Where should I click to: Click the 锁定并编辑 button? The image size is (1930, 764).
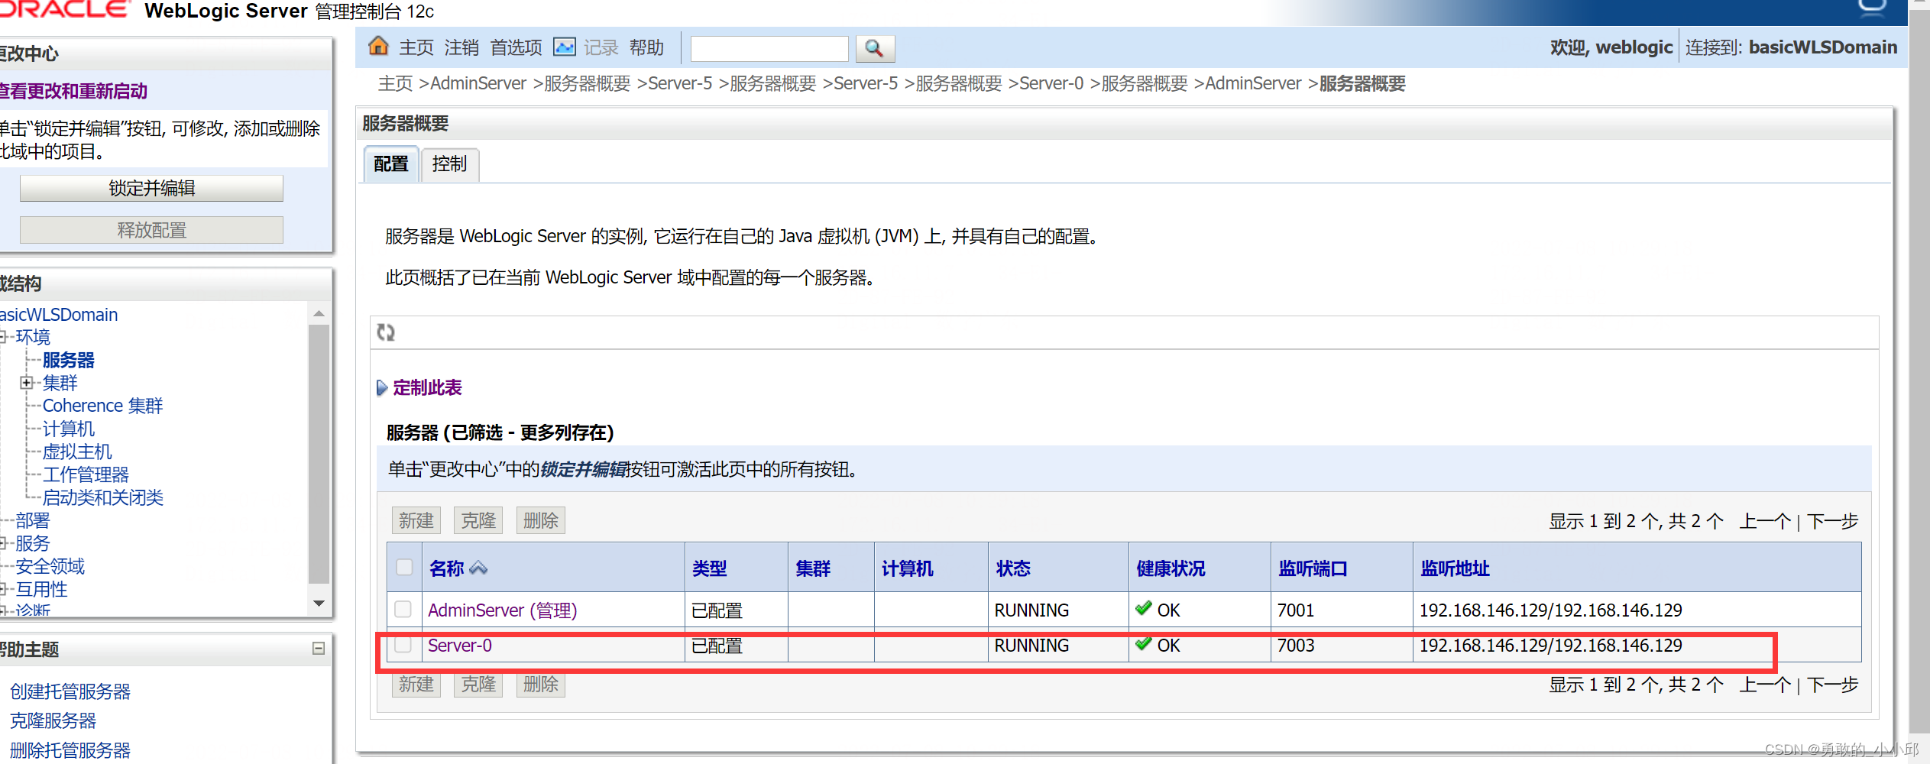tap(151, 188)
